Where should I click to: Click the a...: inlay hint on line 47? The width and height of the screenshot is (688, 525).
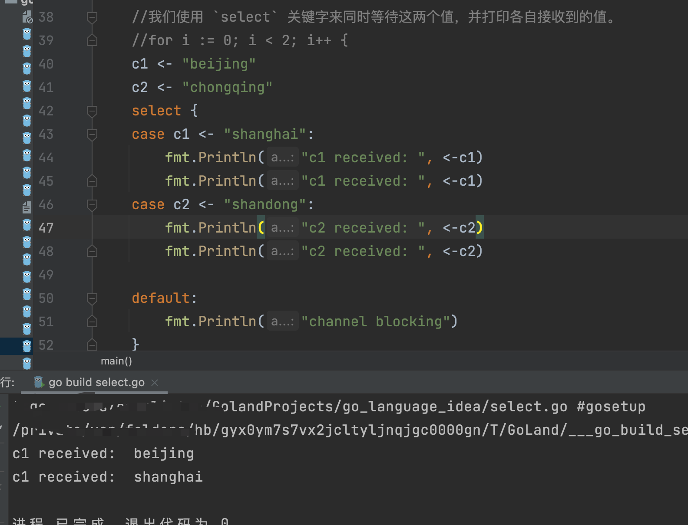pyautogui.click(x=282, y=228)
